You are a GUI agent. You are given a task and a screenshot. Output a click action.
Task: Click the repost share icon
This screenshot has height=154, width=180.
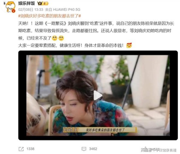pyautogui.click(x=21, y=149)
